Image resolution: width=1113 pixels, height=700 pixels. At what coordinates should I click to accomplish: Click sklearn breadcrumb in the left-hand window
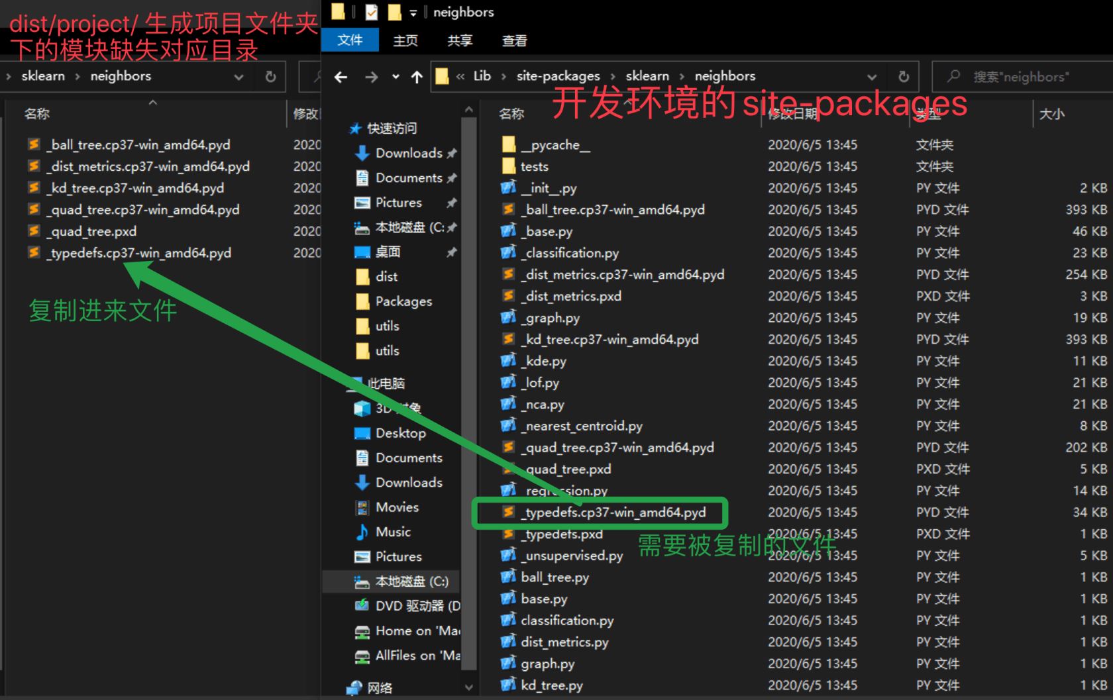[x=43, y=76]
